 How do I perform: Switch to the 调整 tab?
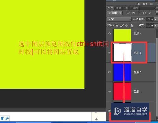[135, 8]
